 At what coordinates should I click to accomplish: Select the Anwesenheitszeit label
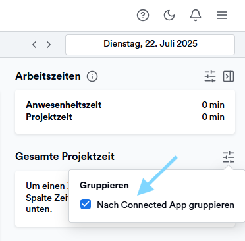click(64, 105)
